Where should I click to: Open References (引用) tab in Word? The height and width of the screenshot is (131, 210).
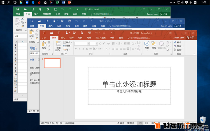(76, 26)
